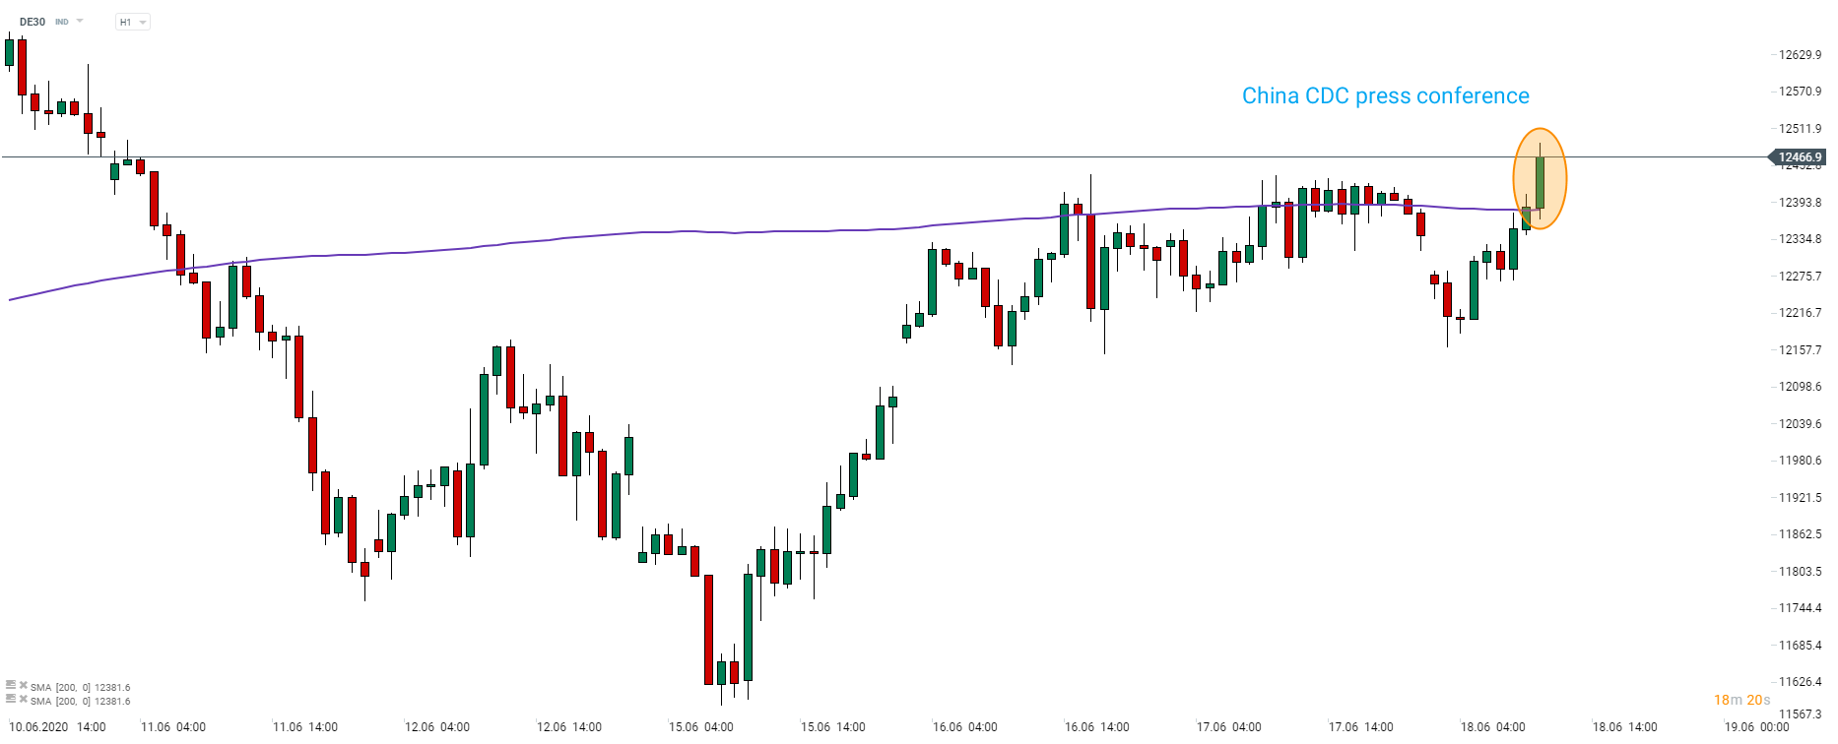Click the 17.06 14:00 time axis label
1838x744 pixels.
coord(1360,727)
